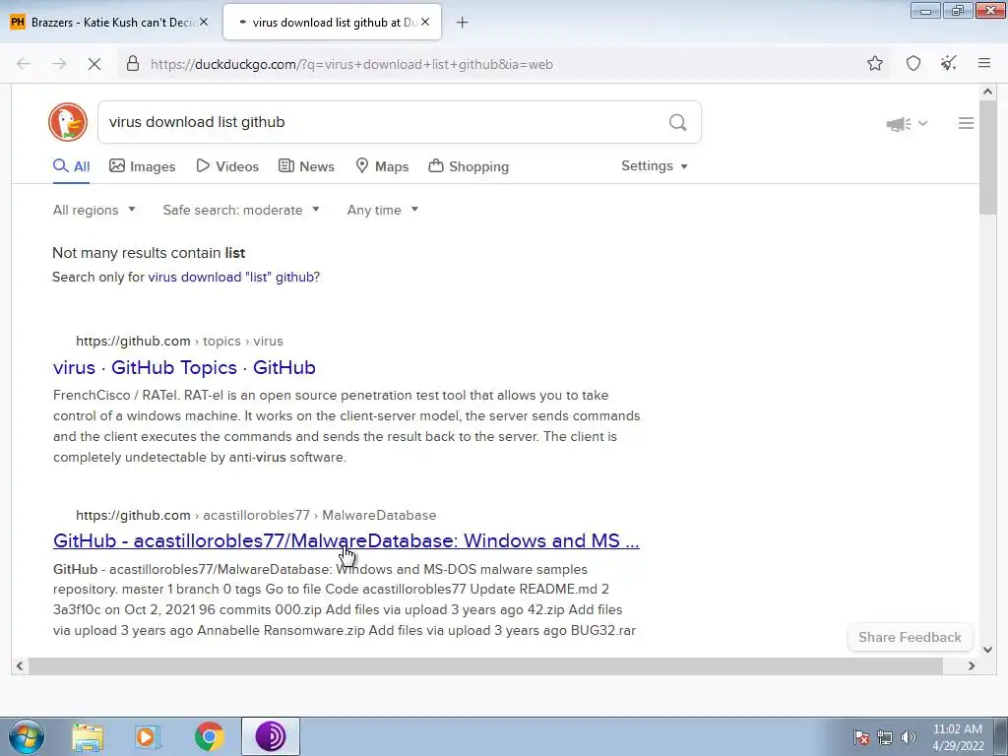
Task: Click the network tray icon
Action: (885, 737)
